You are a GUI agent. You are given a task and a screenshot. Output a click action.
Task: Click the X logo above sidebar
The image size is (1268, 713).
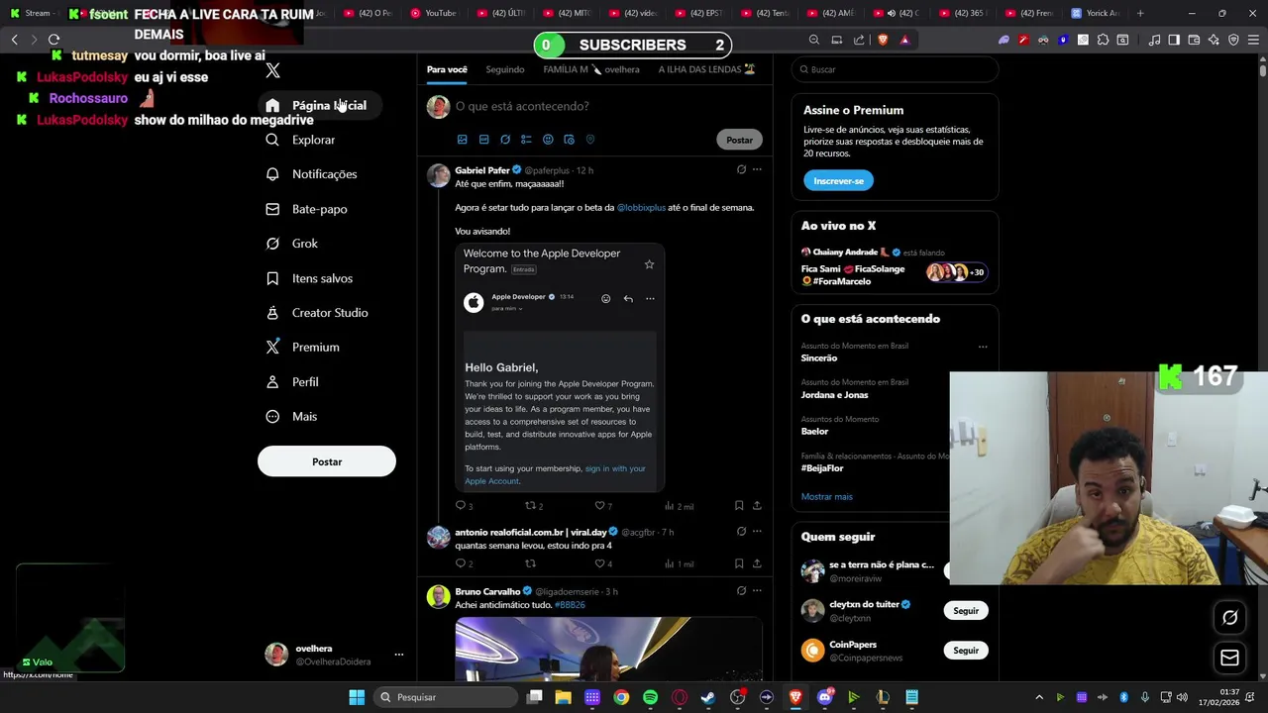click(x=273, y=70)
